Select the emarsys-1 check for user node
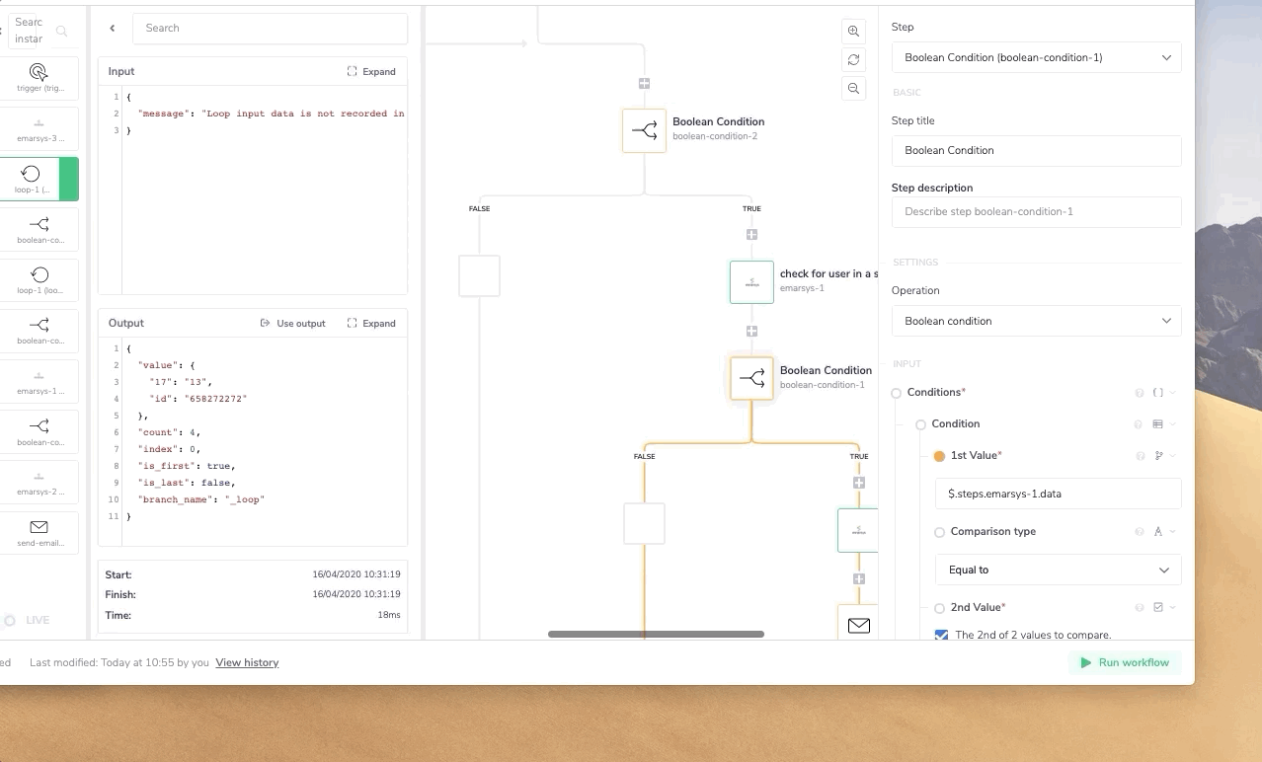Viewport: 1262px width, 762px height. [751, 282]
